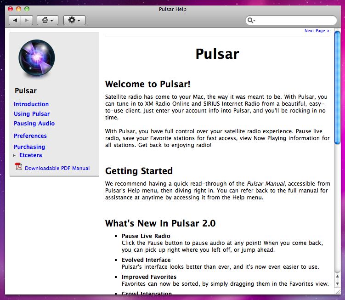Click the large 'Pulsar' page title

click(x=217, y=54)
